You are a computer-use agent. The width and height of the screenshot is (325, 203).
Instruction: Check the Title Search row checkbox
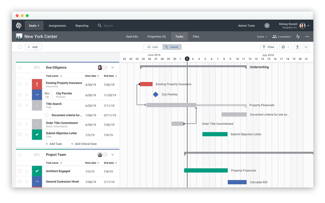(20, 105)
